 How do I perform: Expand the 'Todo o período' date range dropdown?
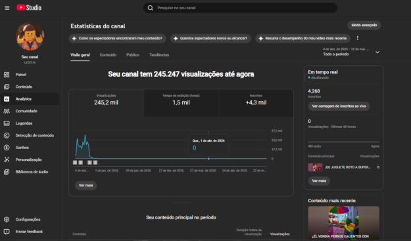[x=351, y=52]
